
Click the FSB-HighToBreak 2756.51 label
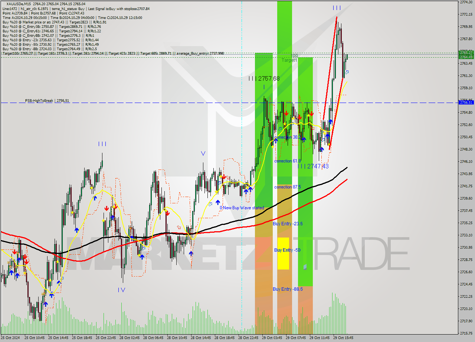pos(47,101)
